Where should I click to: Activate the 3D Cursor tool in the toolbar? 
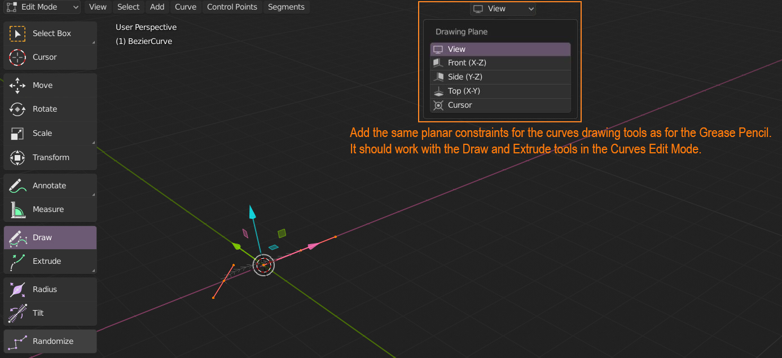(x=50, y=57)
